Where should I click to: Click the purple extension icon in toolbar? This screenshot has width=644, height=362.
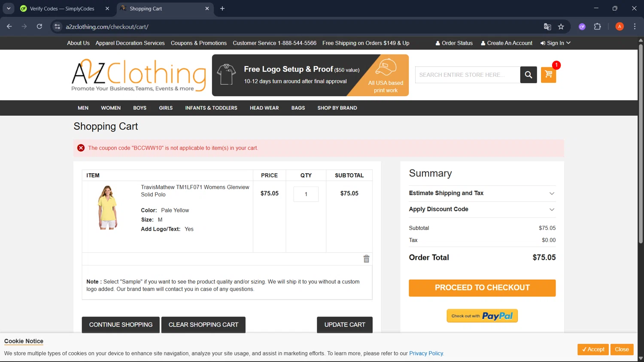582,27
